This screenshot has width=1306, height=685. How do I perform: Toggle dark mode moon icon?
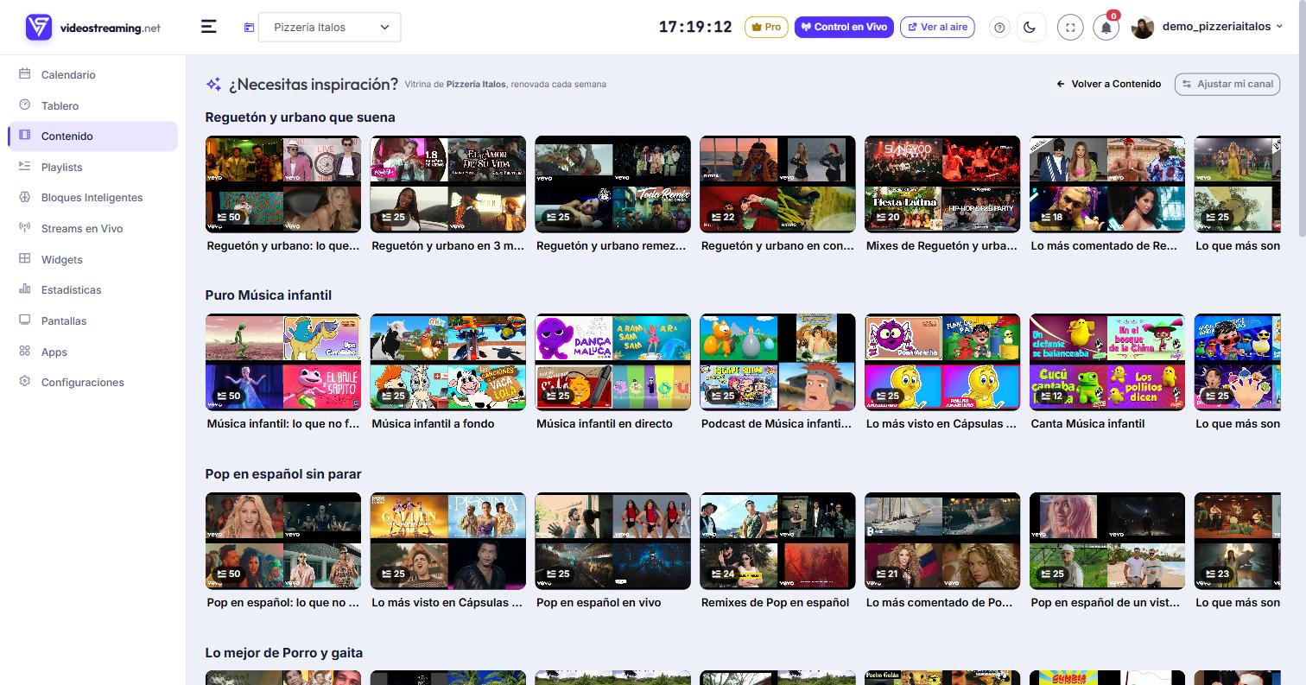click(1030, 28)
